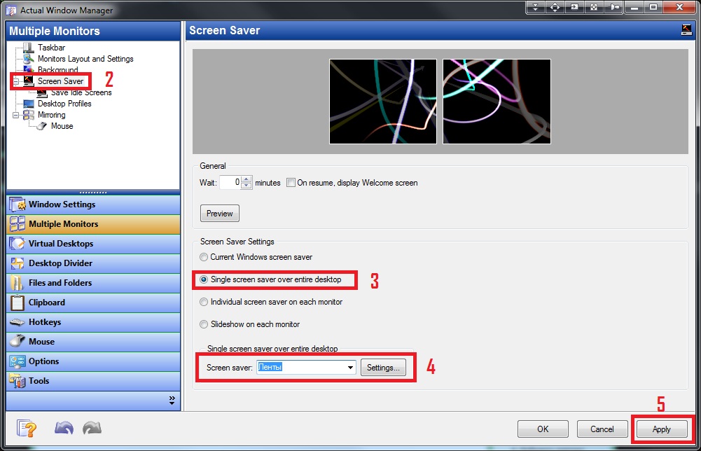
Task: Click the Clipboard section icon
Action: pos(18,303)
